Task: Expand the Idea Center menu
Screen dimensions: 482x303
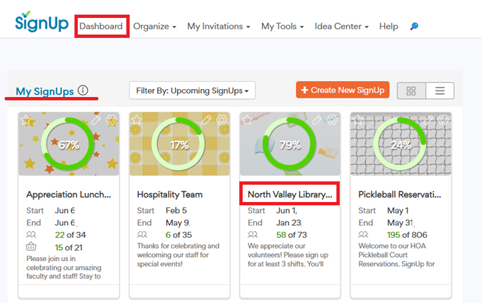Action: click(342, 27)
